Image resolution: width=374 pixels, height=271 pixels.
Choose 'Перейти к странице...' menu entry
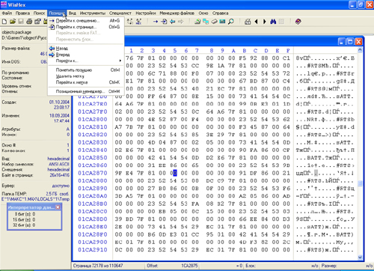coord(86,27)
